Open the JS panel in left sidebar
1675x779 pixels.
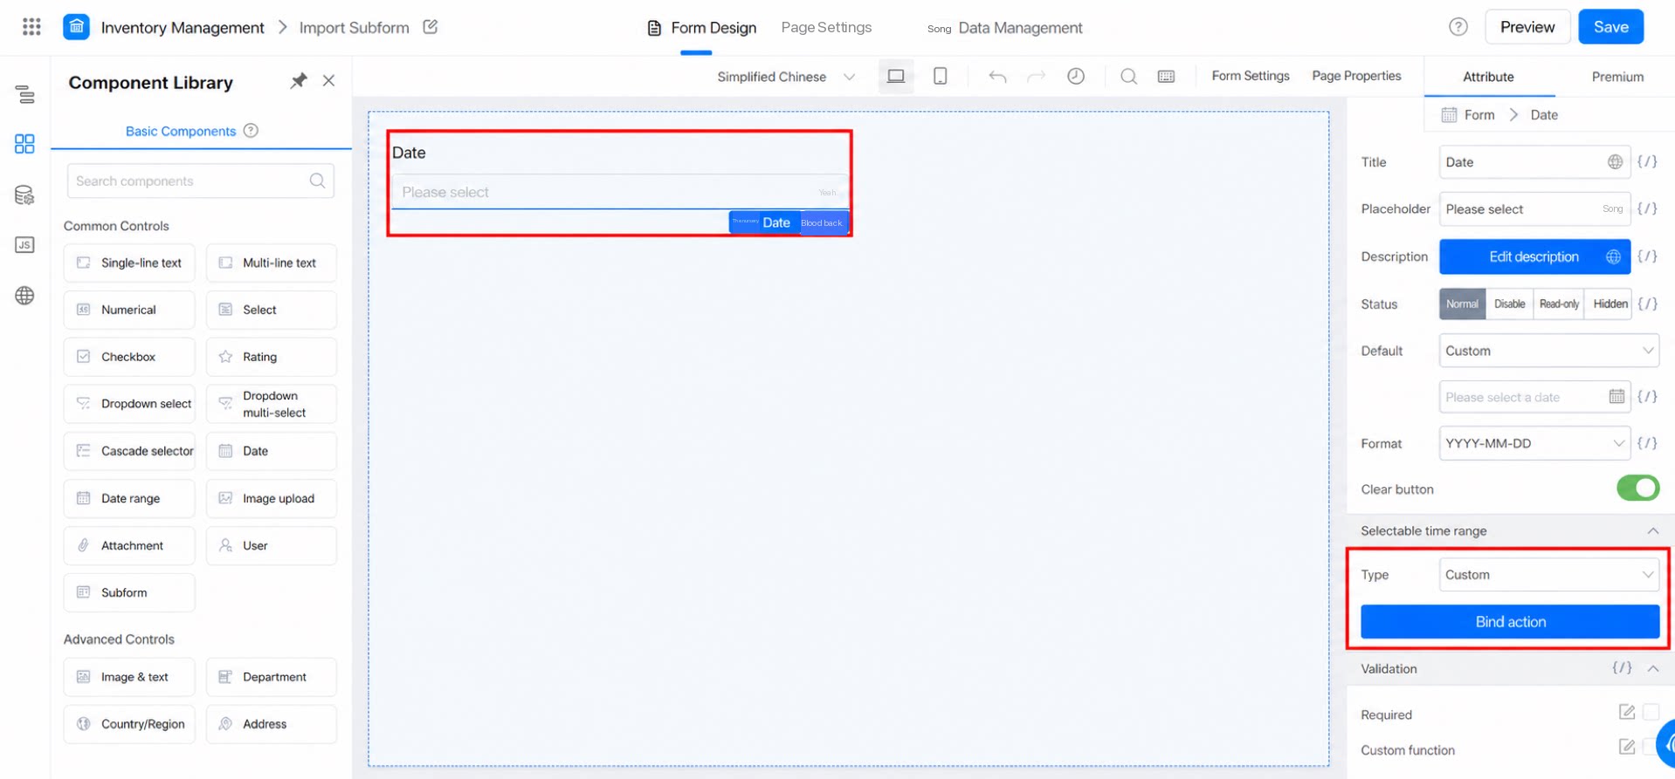[24, 245]
